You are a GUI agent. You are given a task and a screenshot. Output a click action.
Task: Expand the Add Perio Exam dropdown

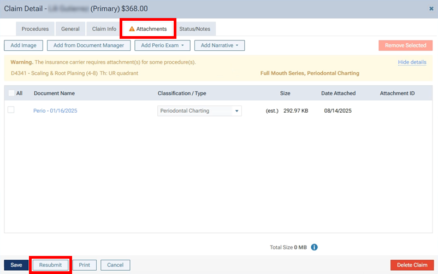coord(162,45)
